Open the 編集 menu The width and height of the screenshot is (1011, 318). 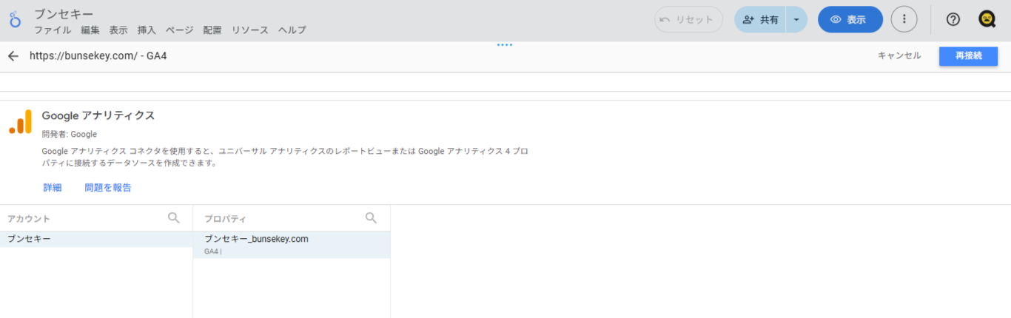[90, 30]
